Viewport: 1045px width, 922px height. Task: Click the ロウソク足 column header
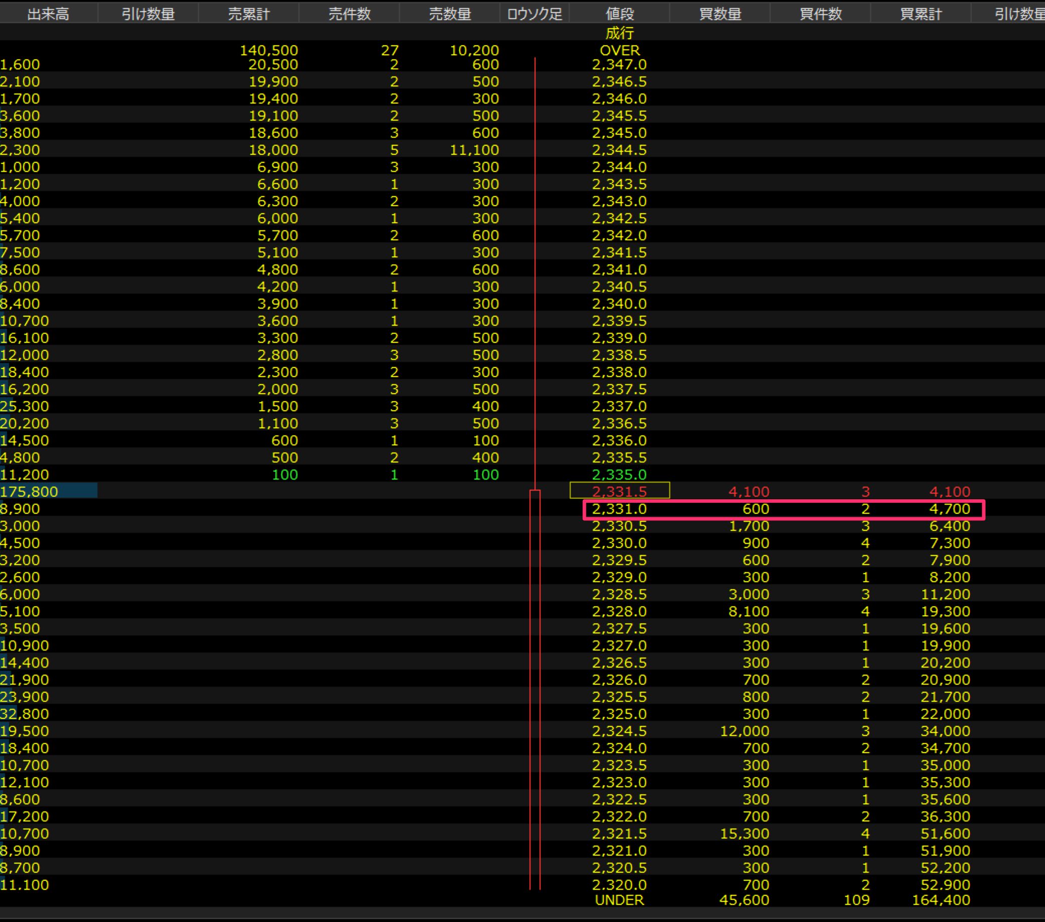click(x=534, y=14)
